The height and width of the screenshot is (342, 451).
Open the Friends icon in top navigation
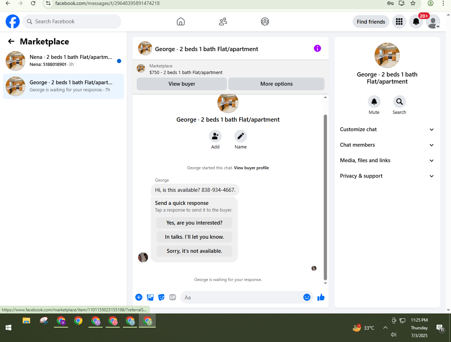223,22
